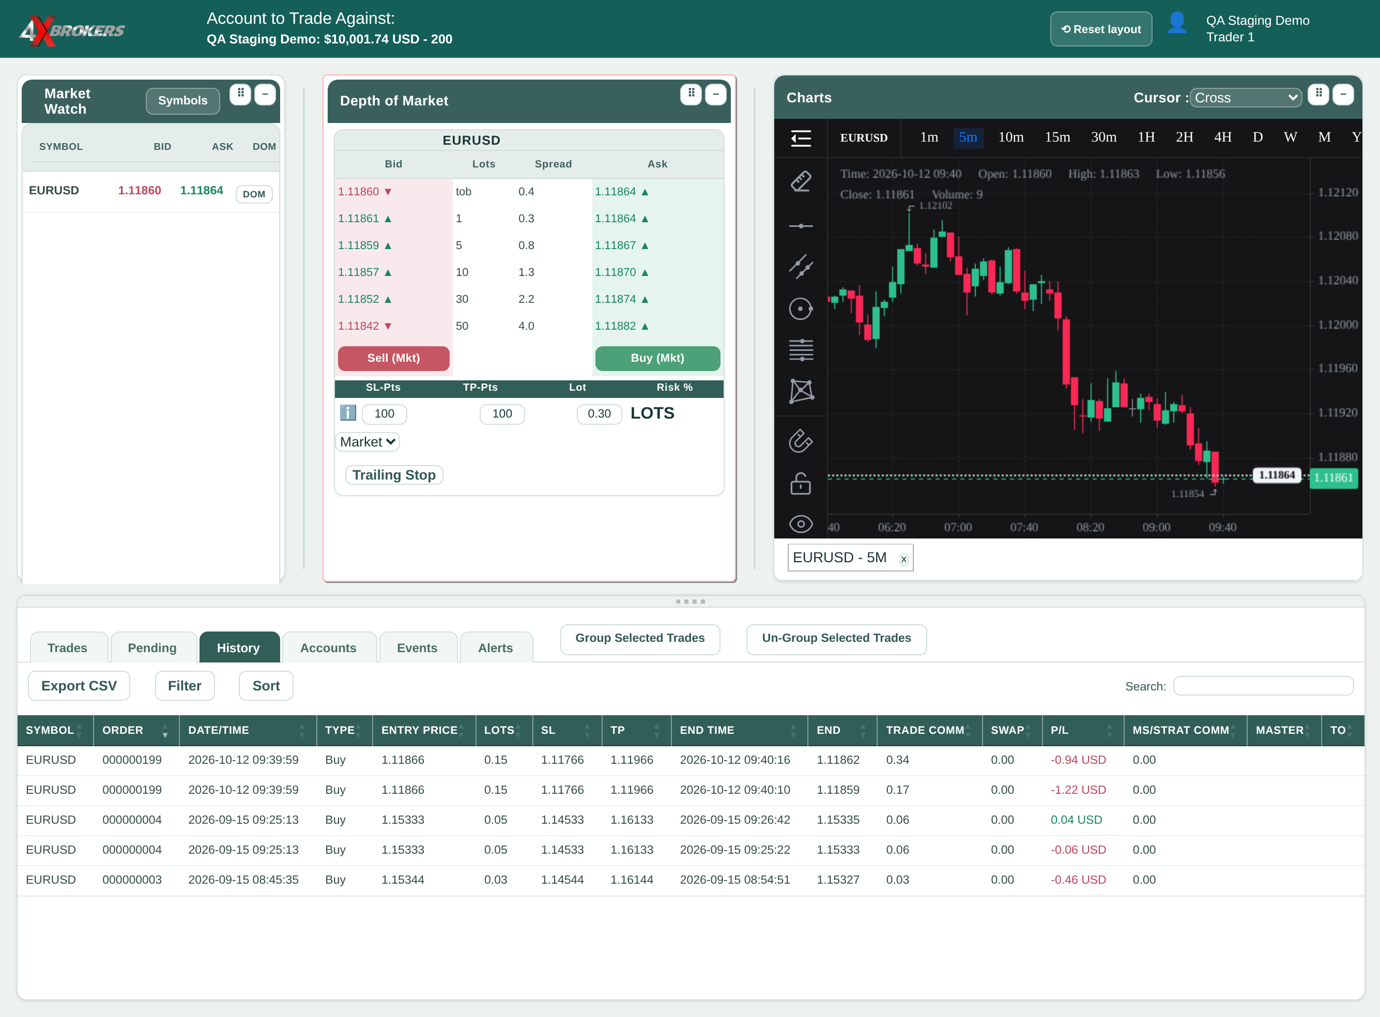Toggle the Trailing Stop option
This screenshot has width=1380, height=1017.
pos(394,474)
